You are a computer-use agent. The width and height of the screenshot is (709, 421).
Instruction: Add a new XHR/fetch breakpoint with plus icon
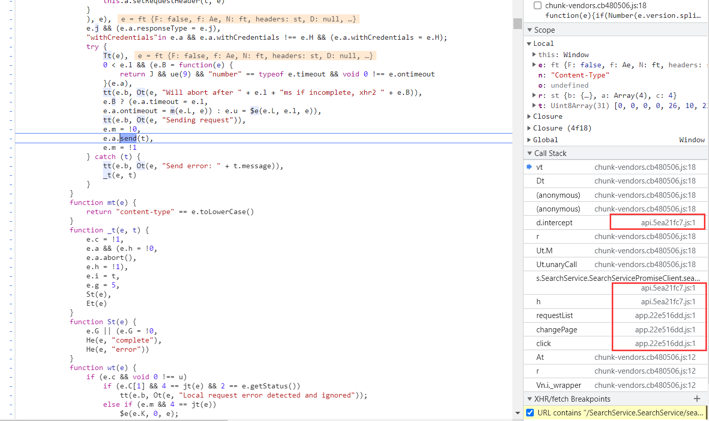point(697,399)
